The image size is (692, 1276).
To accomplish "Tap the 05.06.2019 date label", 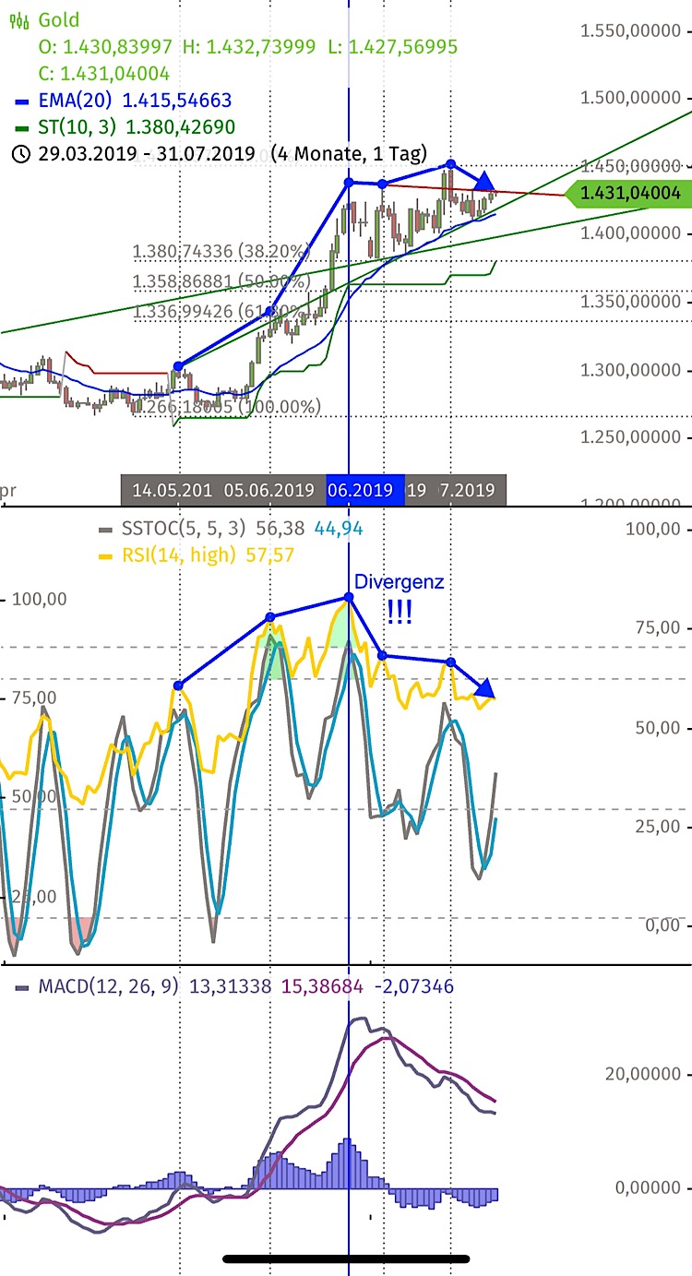I will 268,490.
